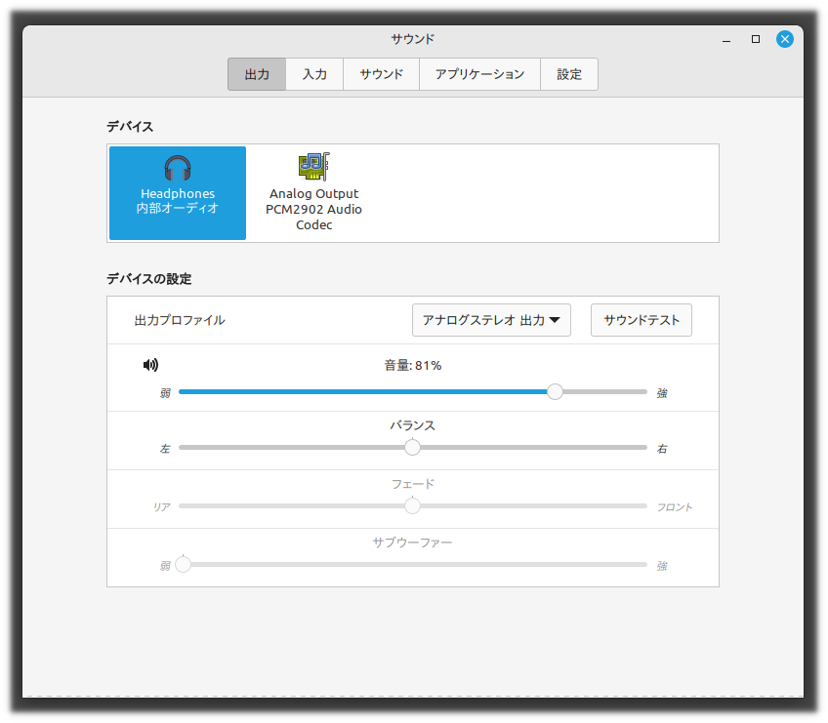Minimize the サウンド window
Viewport: 828px width, 723px height.
pyautogui.click(x=726, y=40)
